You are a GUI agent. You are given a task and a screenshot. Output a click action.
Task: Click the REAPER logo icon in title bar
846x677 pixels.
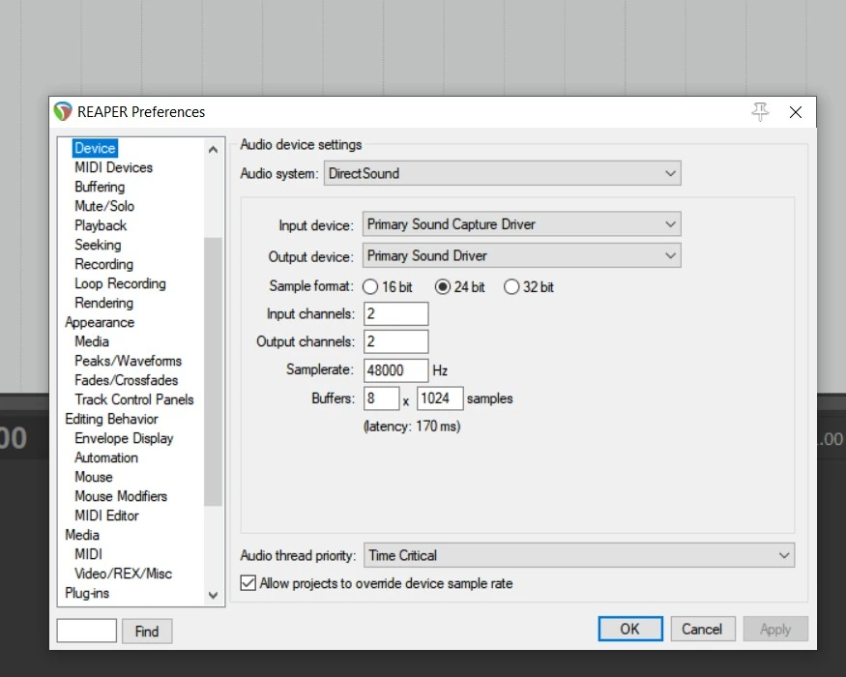tap(63, 112)
